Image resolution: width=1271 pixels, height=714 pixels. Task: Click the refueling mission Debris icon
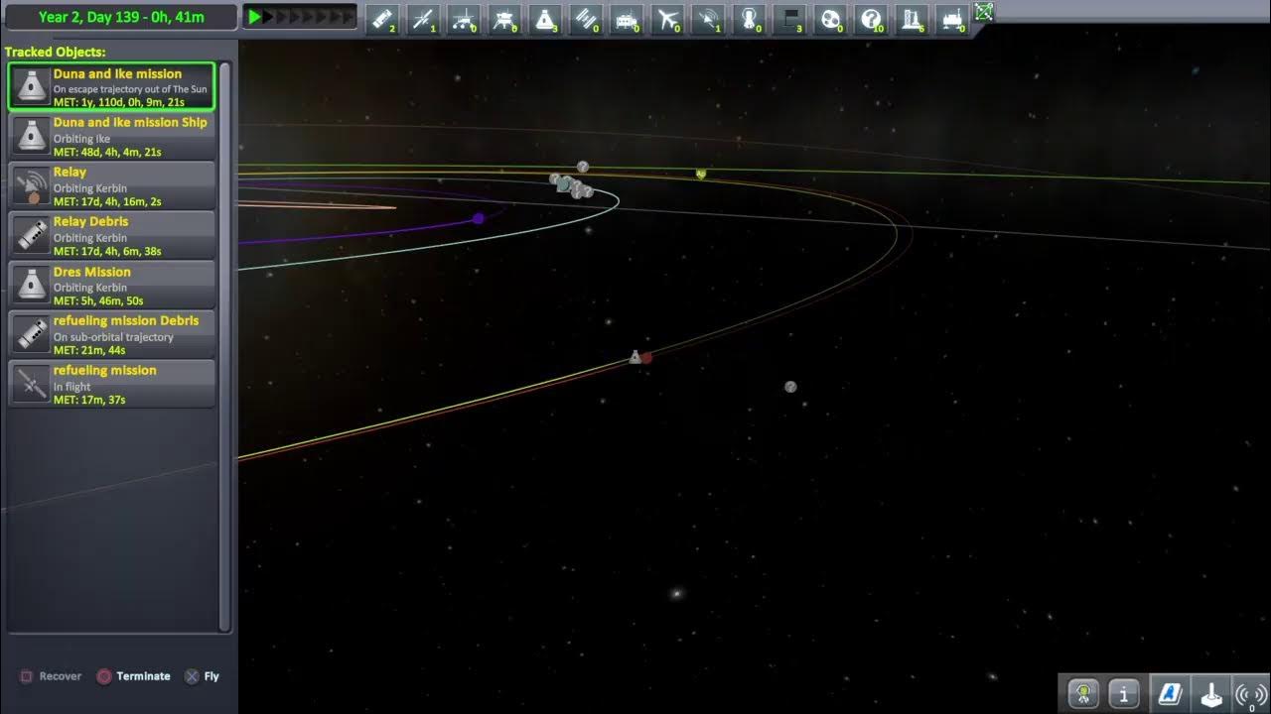[32, 334]
